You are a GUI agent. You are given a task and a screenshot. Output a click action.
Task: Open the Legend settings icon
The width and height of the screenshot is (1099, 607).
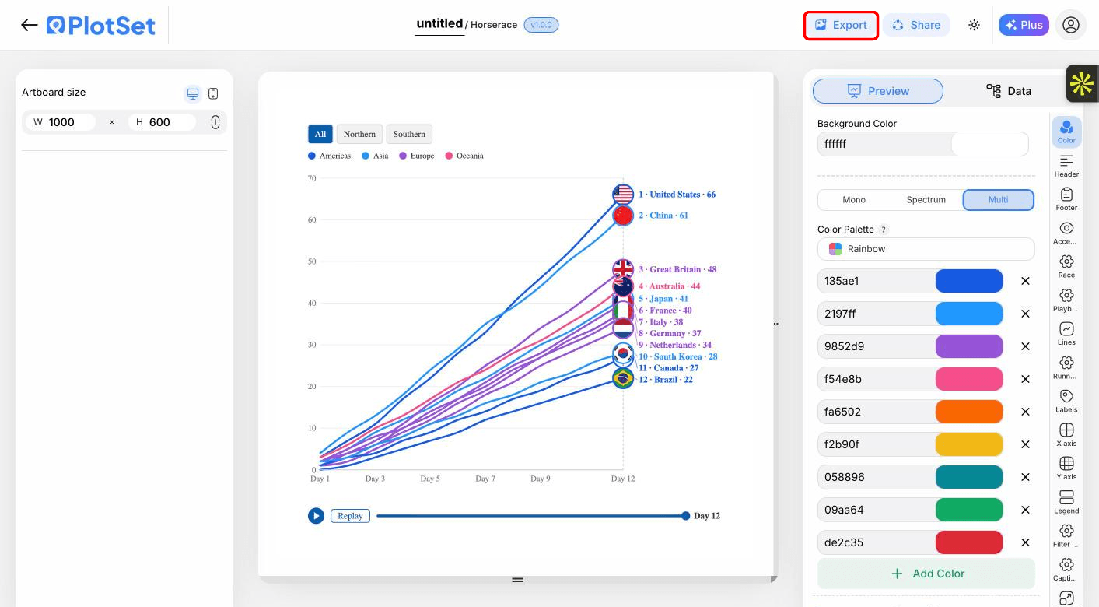(x=1066, y=501)
